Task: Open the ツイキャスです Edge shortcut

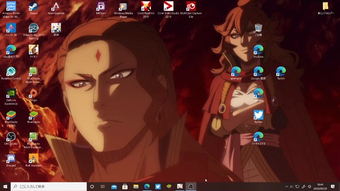Action: [258, 138]
